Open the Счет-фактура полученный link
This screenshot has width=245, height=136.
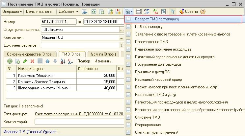[x=79, y=114]
